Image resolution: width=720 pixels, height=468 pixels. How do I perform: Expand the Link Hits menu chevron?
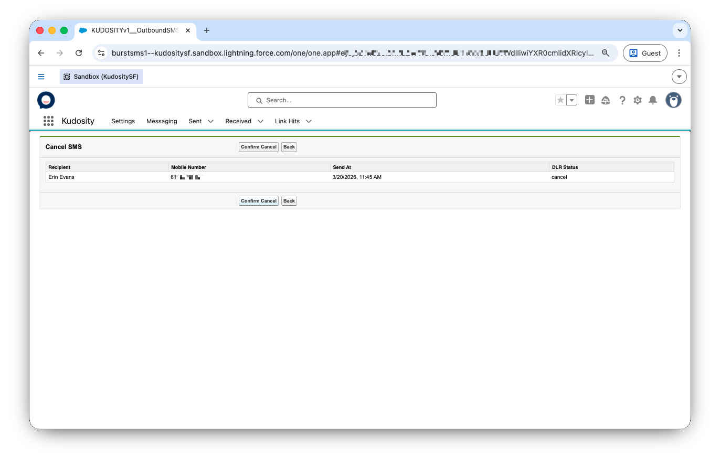coord(309,121)
